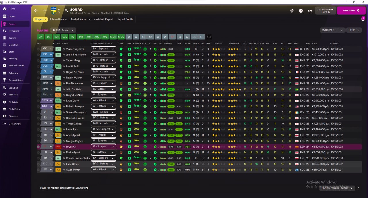Open the Scouting magnifier icon

pyautogui.click(x=5, y=88)
